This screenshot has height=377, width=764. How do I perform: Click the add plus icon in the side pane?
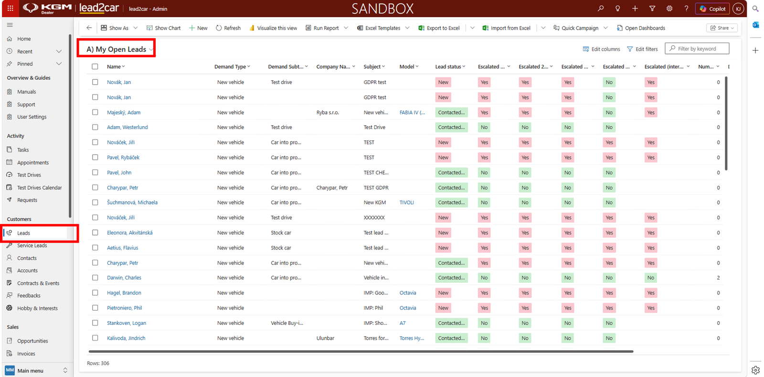click(x=755, y=50)
